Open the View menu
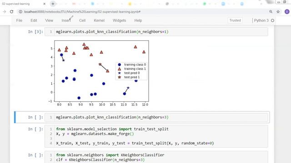The height and width of the screenshot is (163, 291). (49, 20)
